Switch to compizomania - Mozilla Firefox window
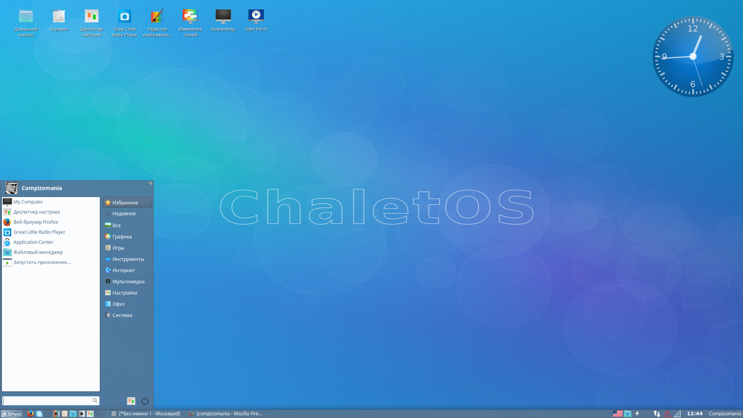743x418 pixels. click(225, 414)
